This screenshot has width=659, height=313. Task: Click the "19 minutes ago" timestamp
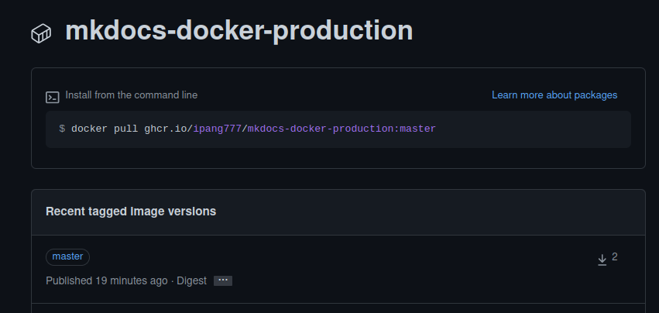131,280
